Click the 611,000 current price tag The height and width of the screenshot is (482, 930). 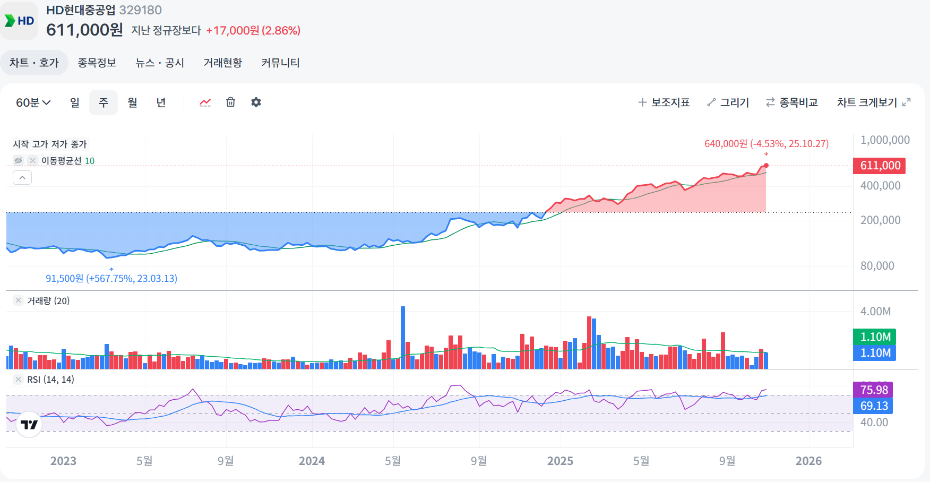[x=880, y=166]
